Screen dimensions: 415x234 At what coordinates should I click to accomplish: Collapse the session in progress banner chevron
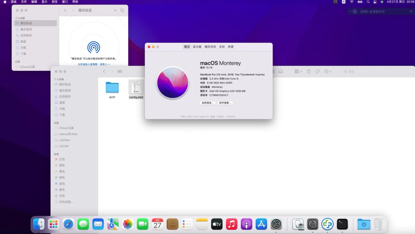tap(350, 11)
